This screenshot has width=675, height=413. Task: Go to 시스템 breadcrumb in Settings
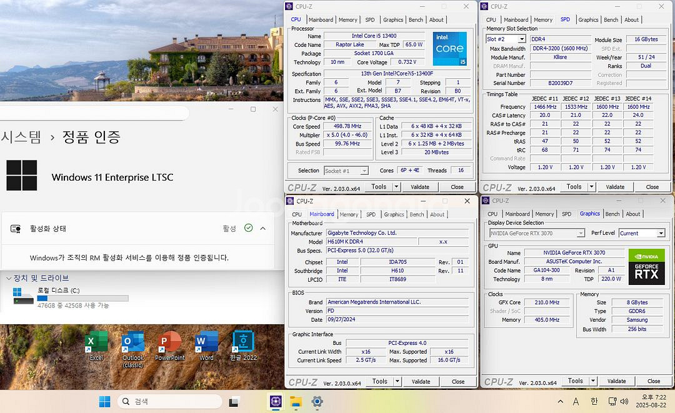click(21, 137)
